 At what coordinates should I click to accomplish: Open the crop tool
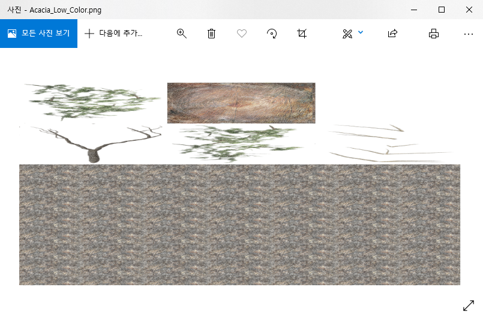tap(302, 33)
